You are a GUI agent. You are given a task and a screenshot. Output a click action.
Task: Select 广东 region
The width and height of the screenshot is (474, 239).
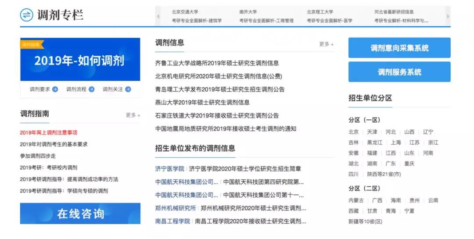[391, 164]
